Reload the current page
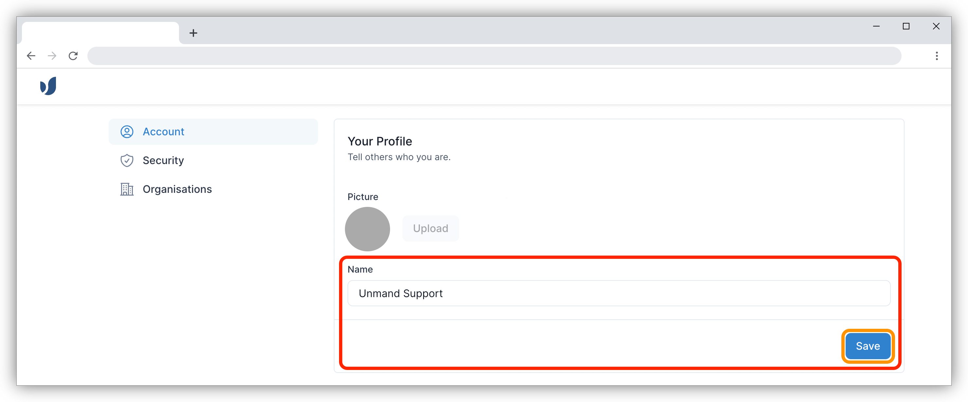The width and height of the screenshot is (968, 402). pyautogui.click(x=73, y=56)
